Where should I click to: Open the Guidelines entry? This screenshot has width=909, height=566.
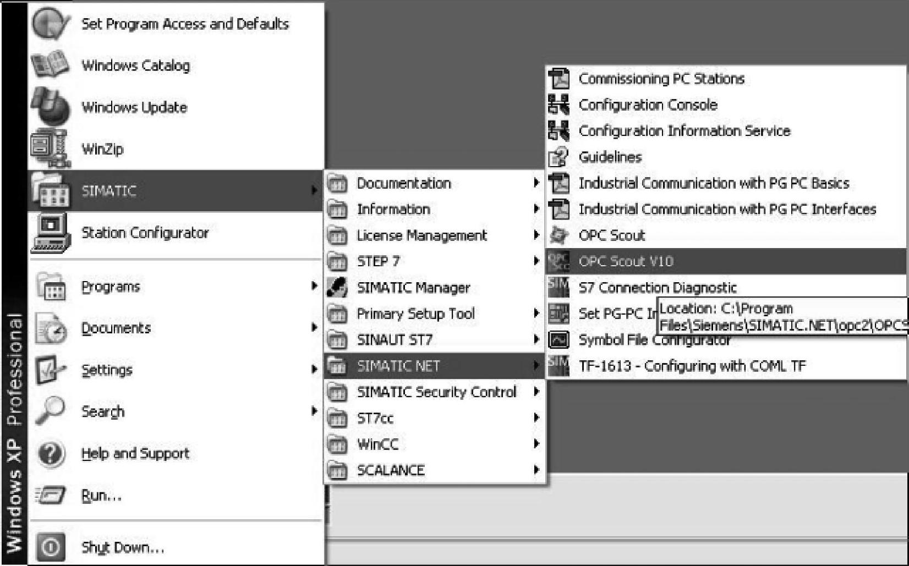[726, 157]
